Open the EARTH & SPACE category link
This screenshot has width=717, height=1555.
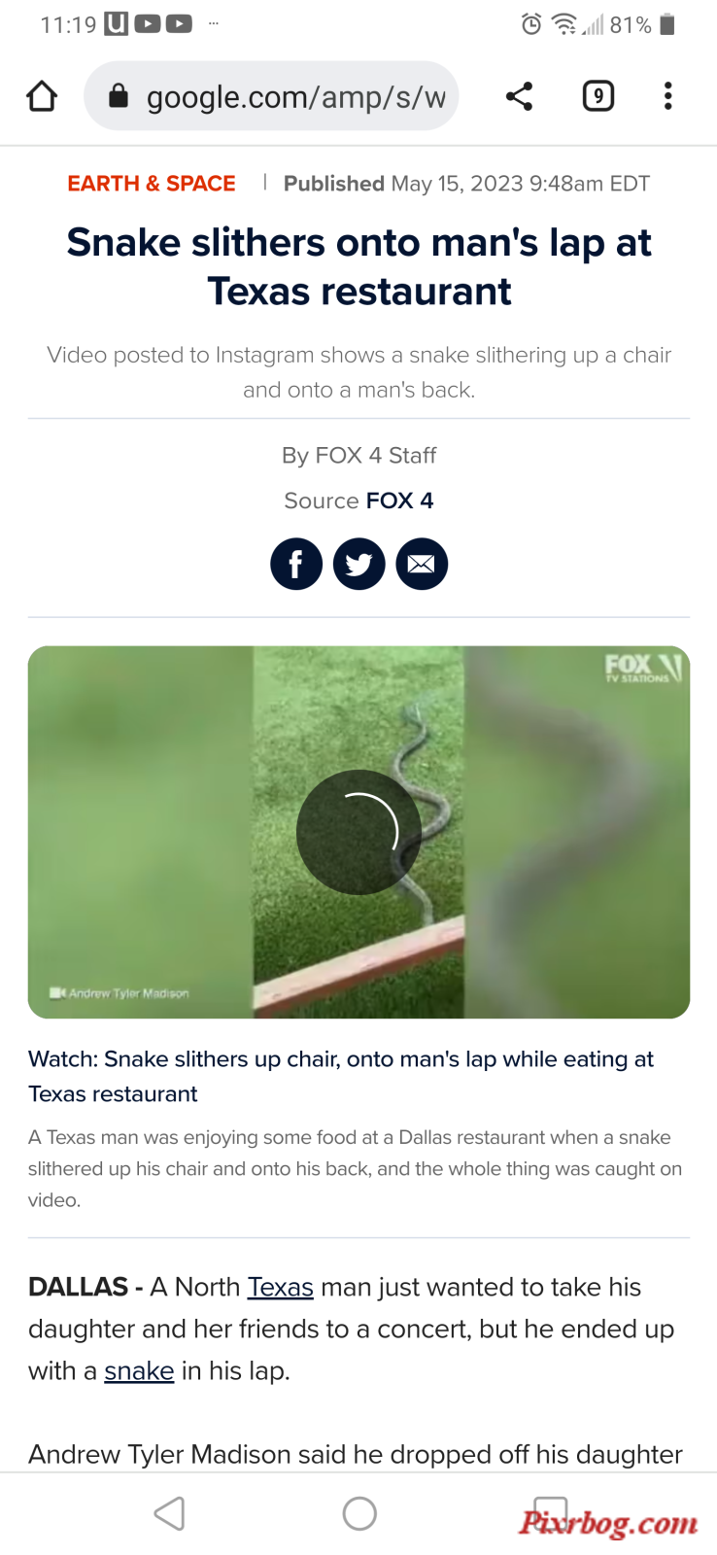[x=152, y=184]
